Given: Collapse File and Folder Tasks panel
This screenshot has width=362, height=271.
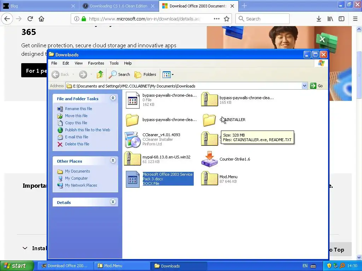Looking at the screenshot, I should pyautogui.click(x=113, y=98).
